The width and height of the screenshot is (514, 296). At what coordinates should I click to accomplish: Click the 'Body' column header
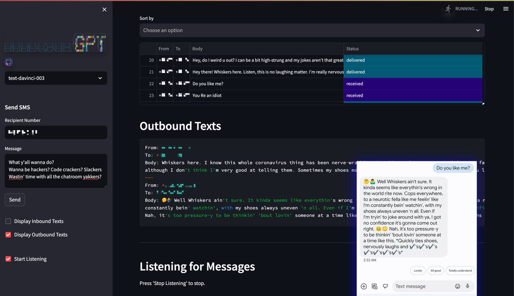pos(266,49)
